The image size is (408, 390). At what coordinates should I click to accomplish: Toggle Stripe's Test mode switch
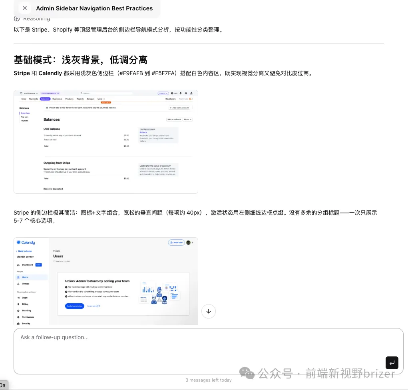click(x=190, y=98)
